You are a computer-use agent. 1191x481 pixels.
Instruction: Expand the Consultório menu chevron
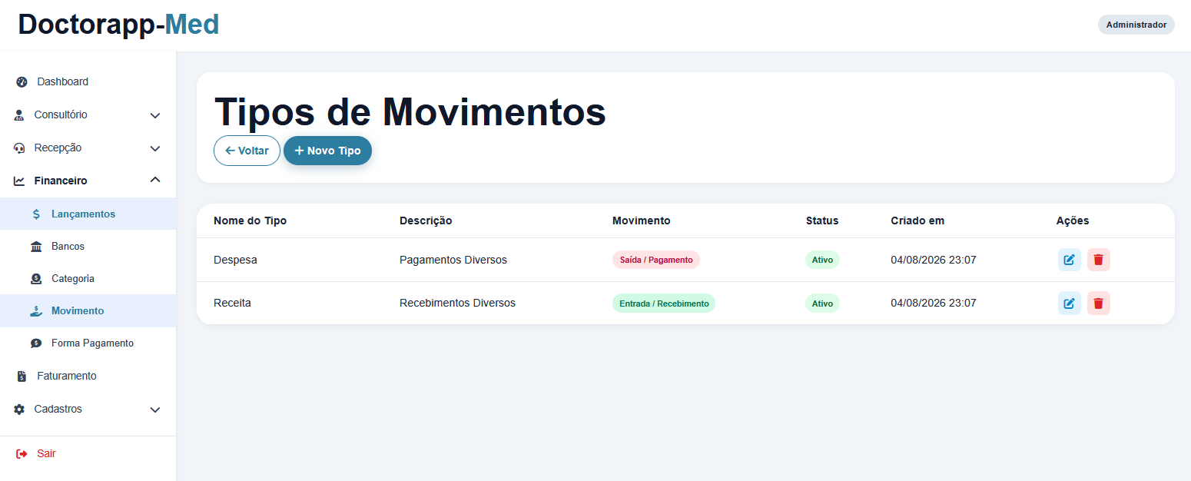click(x=155, y=115)
